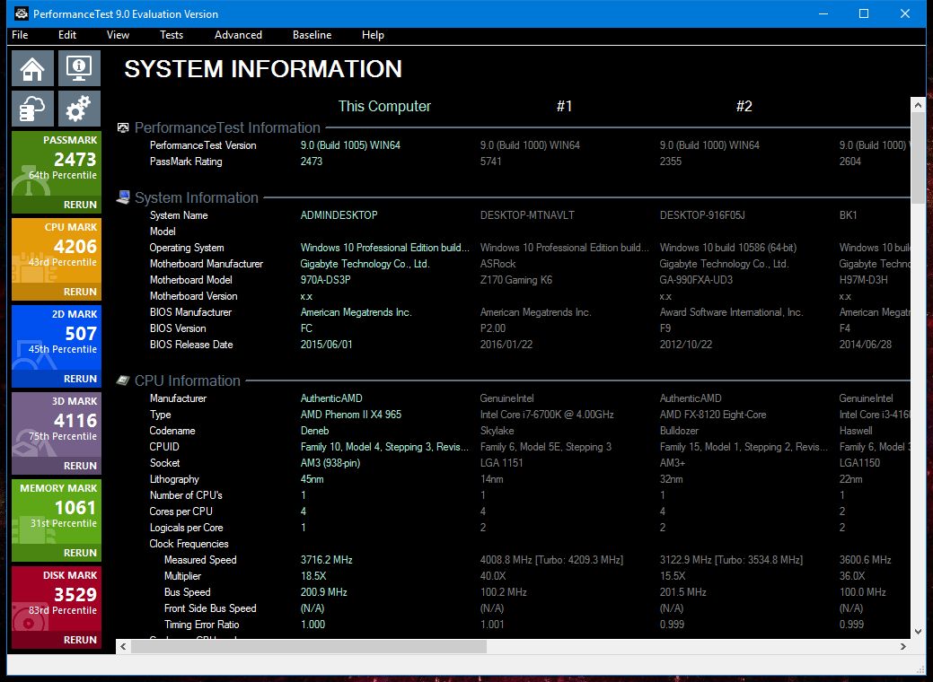Screen dimensions: 933x682
Task: Click the '970A-DS3P' motherboard model value
Action: 325,279
